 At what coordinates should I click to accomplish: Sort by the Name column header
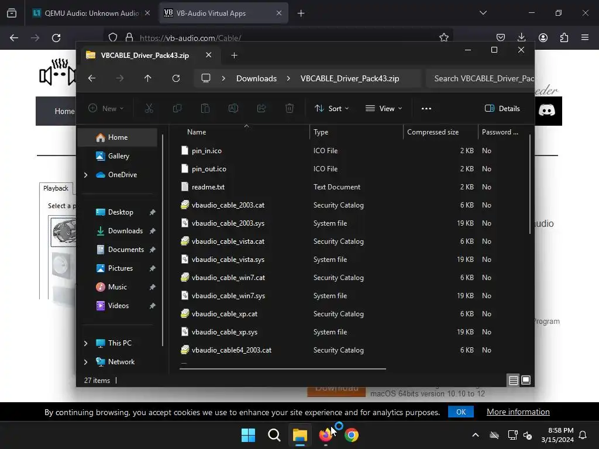(x=245, y=132)
